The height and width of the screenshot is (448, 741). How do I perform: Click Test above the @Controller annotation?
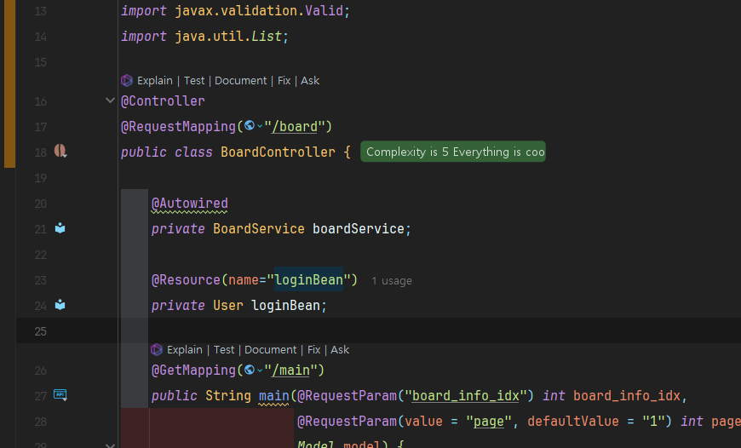pos(194,81)
